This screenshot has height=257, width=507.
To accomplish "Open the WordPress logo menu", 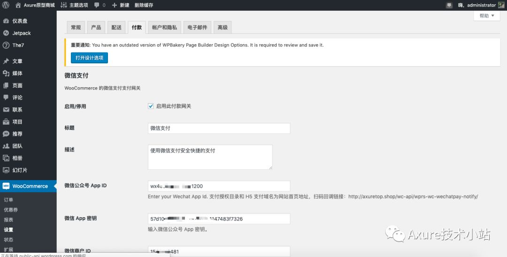I will pyautogui.click(x=6, y=5).
